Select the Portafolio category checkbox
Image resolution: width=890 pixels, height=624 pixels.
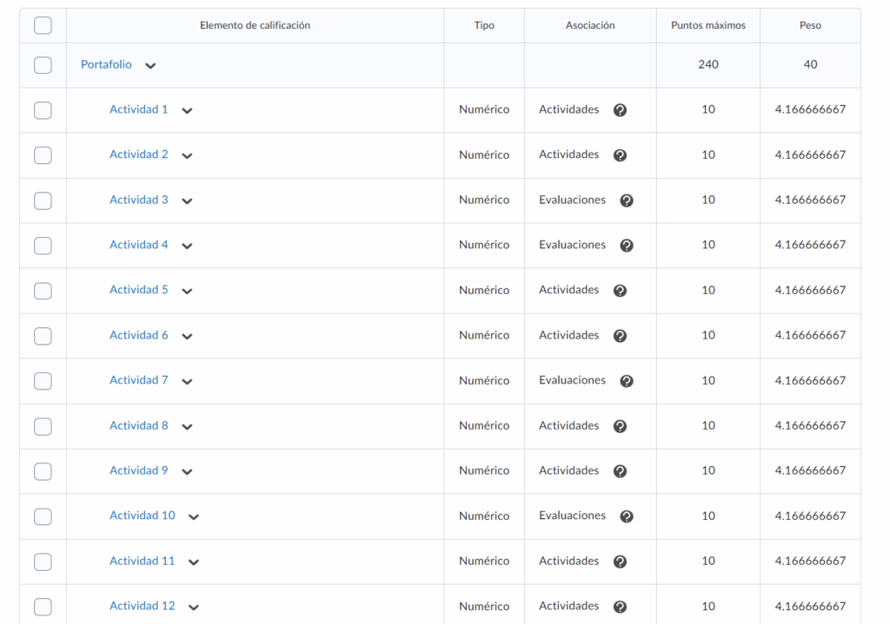pyautogui.click(x=43, y=65)
